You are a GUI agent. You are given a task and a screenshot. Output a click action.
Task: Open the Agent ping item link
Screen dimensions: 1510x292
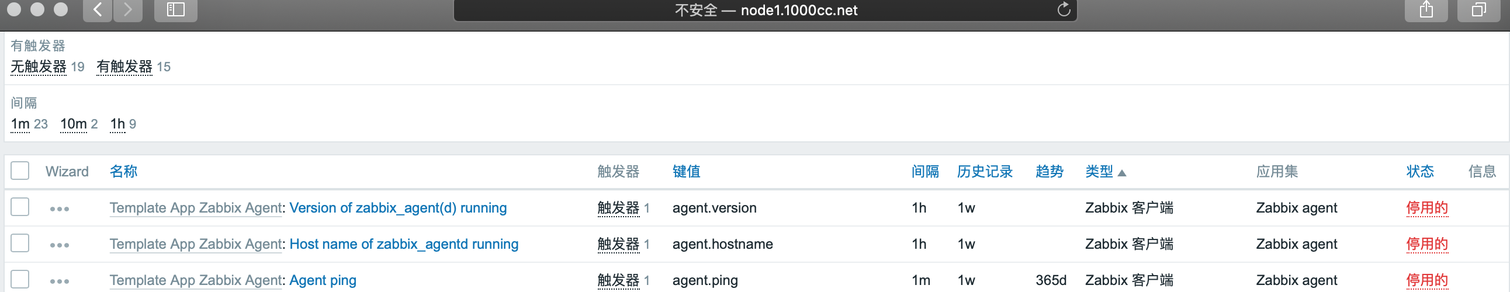[323, 280]
